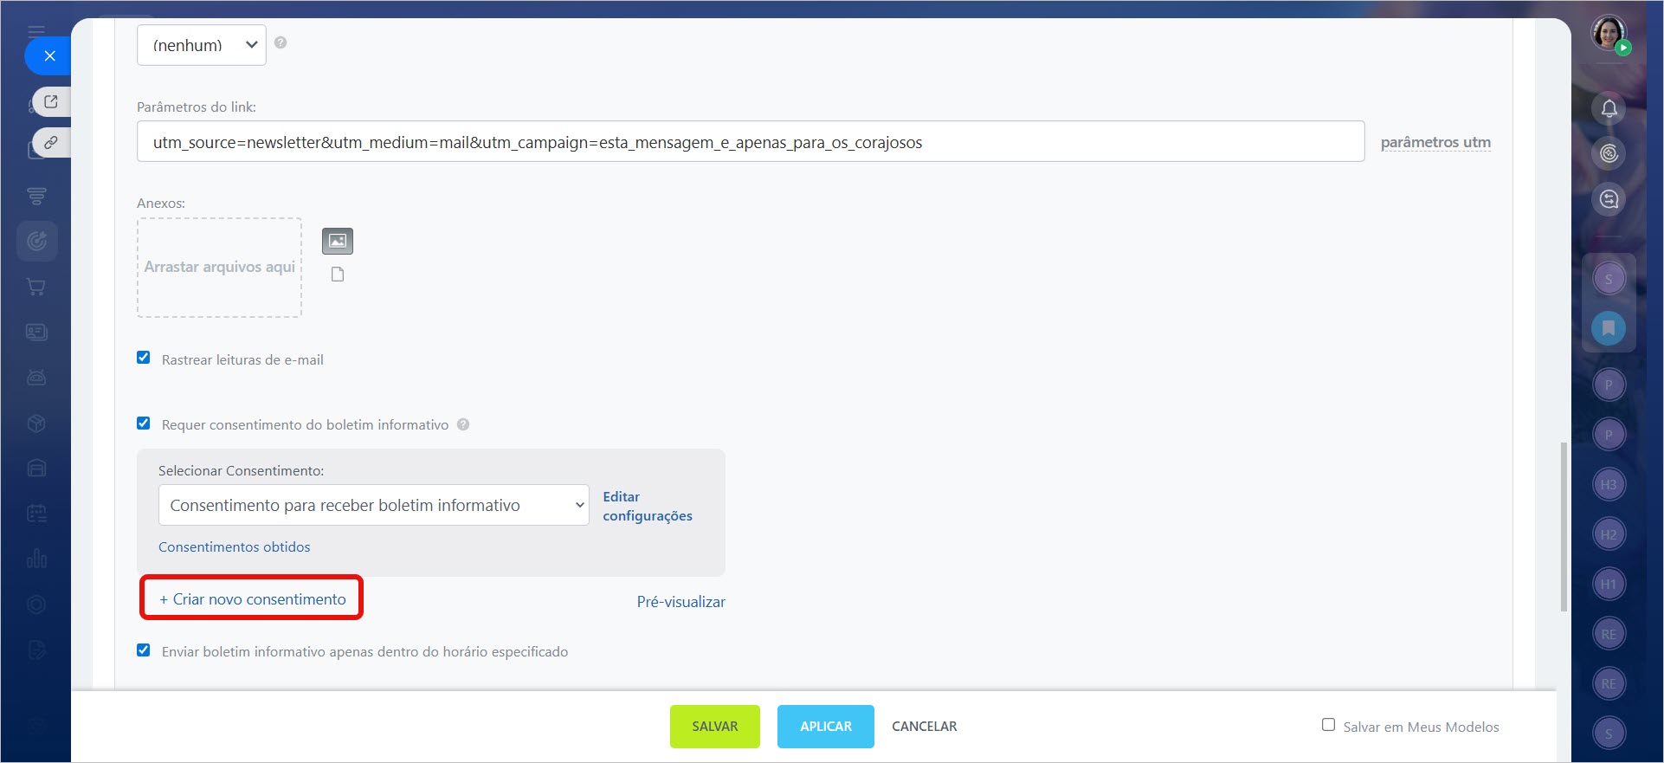Open the (nenhum) dropdown
This screenshot has height=763, width=1664.
[201, 45]
